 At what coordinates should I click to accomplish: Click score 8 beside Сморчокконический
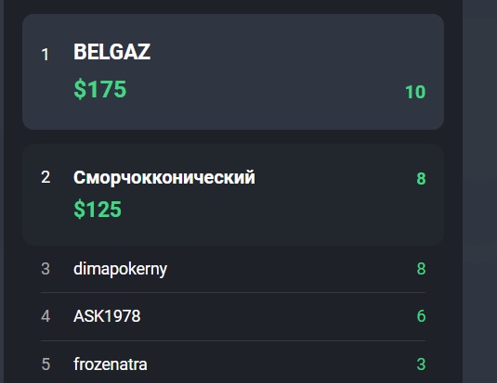tap(421, 179)
